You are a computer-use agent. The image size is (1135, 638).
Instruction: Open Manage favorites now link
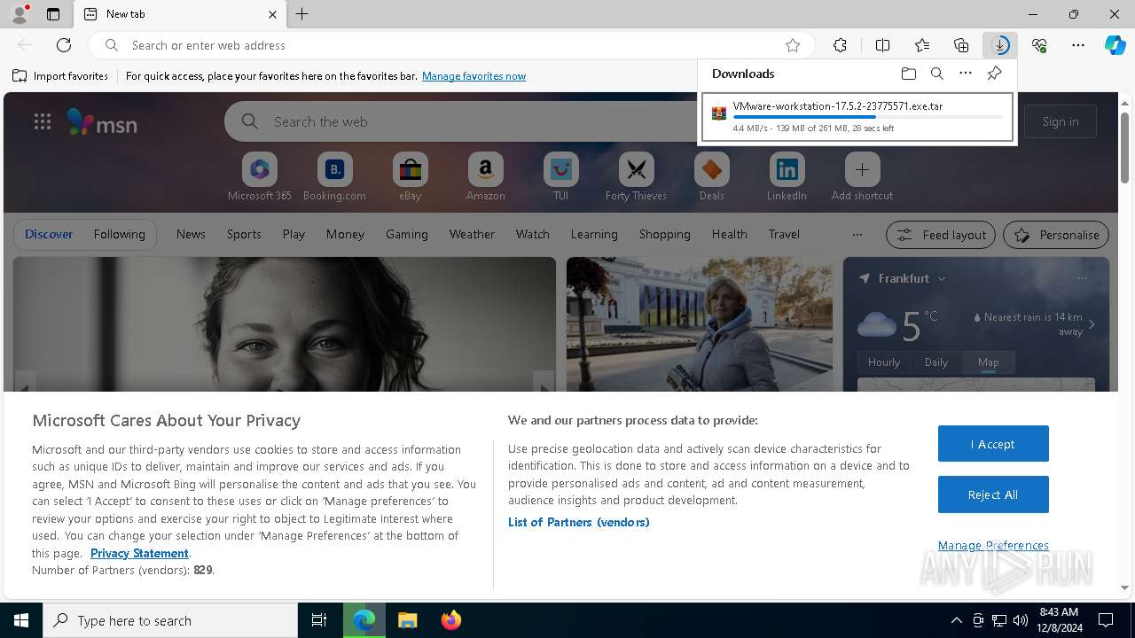pyautogui.click(x=474, y=76)
